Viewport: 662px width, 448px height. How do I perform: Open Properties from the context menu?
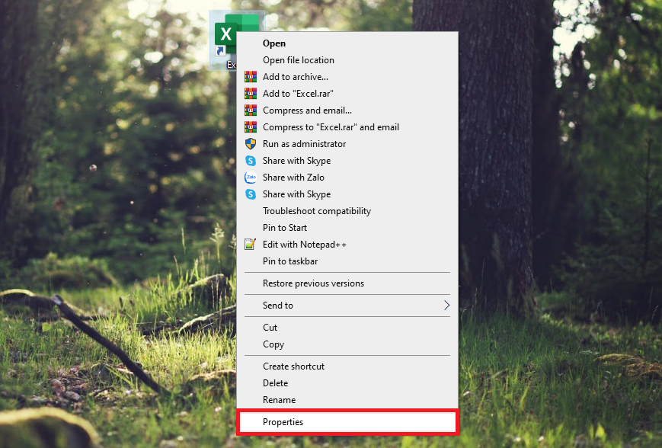click(x=347, y=422)
